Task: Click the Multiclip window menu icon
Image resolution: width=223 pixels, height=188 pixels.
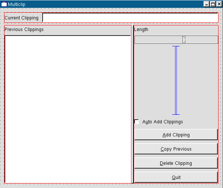Action: pos(4,4)
